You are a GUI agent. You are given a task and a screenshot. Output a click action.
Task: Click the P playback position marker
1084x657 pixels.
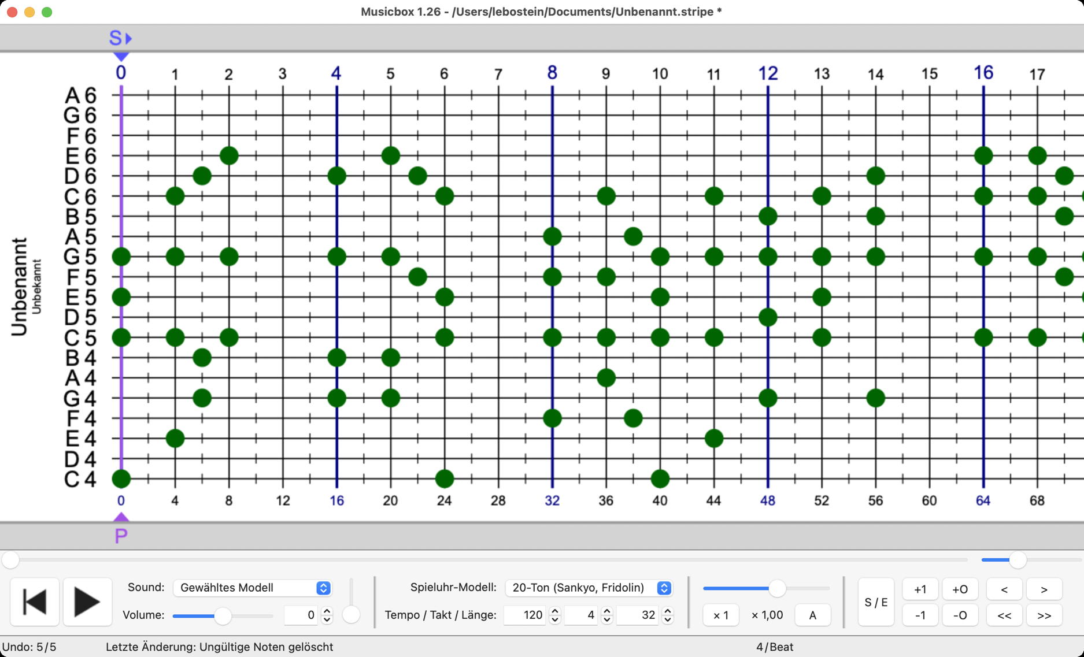[x=121, y=535]
